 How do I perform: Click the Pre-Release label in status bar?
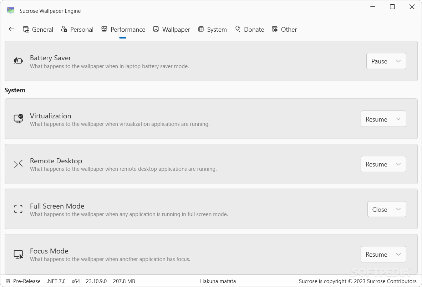click(27, 281)
